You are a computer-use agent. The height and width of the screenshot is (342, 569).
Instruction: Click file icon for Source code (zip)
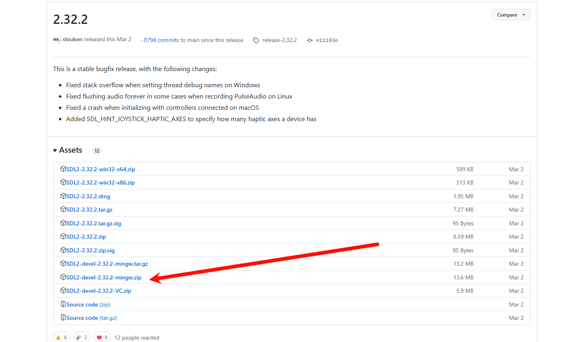point(63,304)
